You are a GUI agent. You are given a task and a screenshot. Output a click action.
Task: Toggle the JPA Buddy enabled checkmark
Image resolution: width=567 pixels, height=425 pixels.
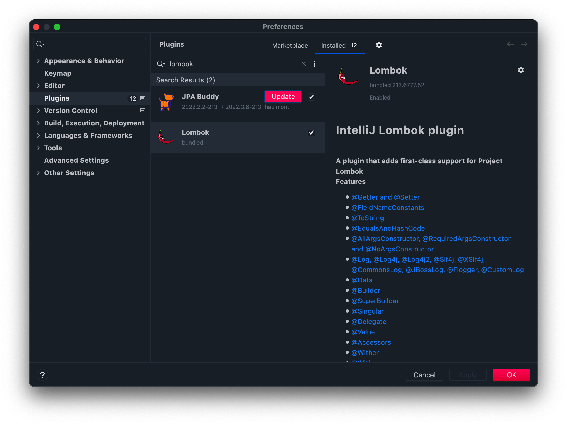[x=313, y=96]
